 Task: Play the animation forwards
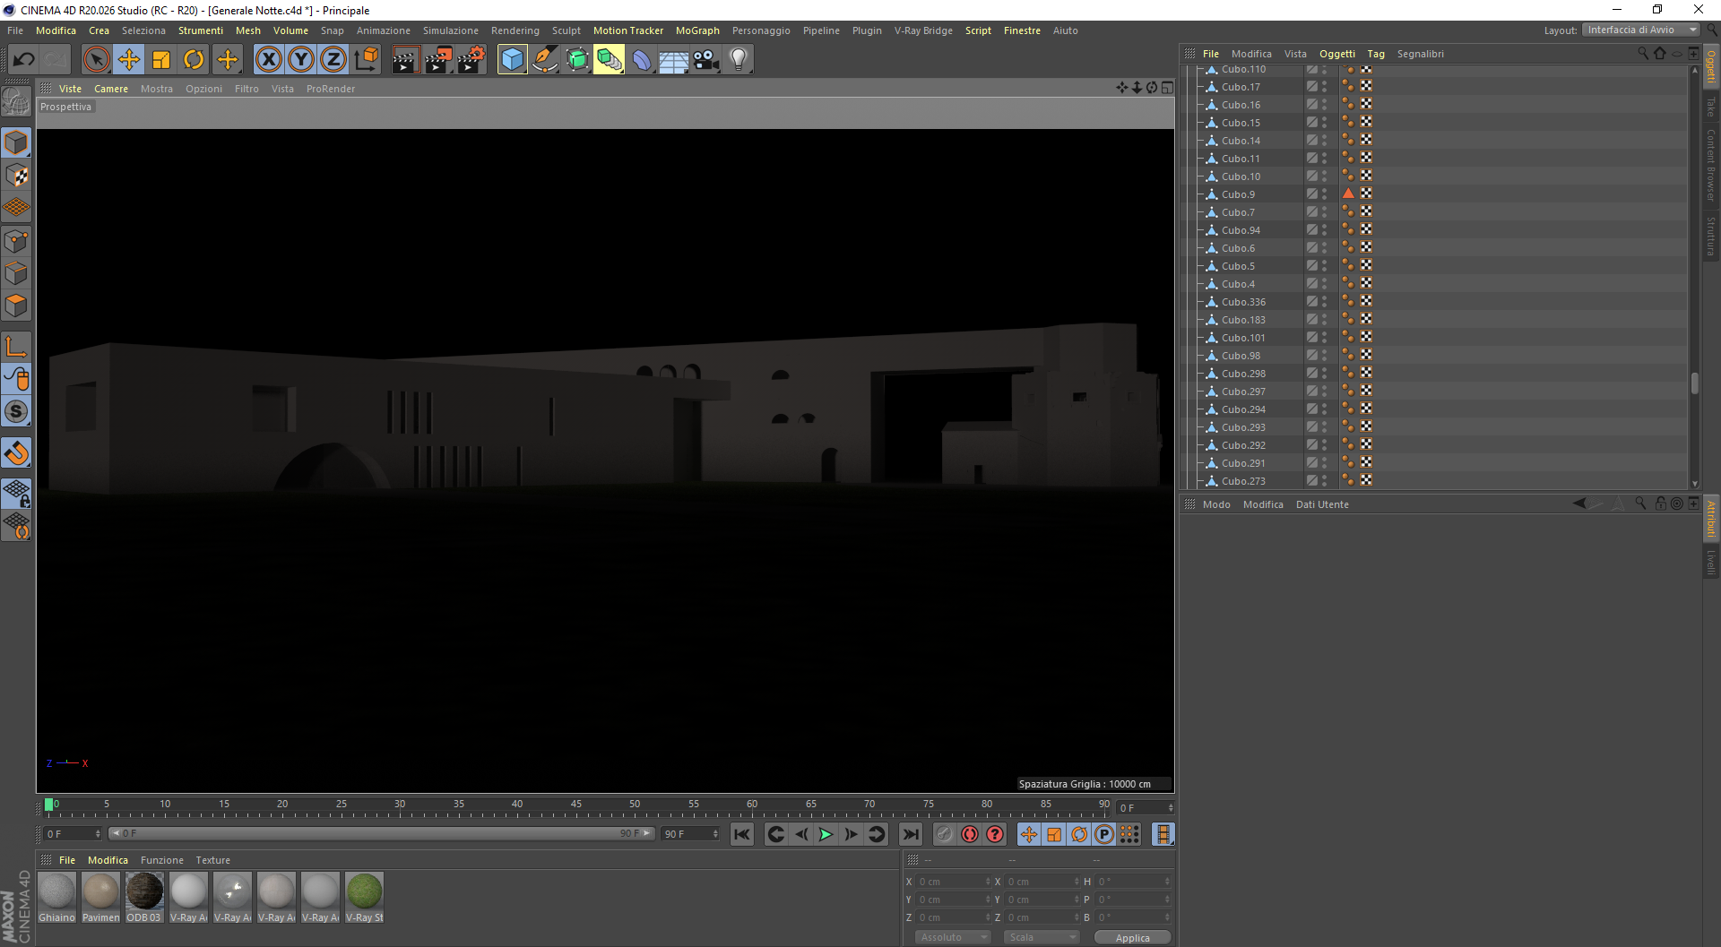click(x=826, y=834)
